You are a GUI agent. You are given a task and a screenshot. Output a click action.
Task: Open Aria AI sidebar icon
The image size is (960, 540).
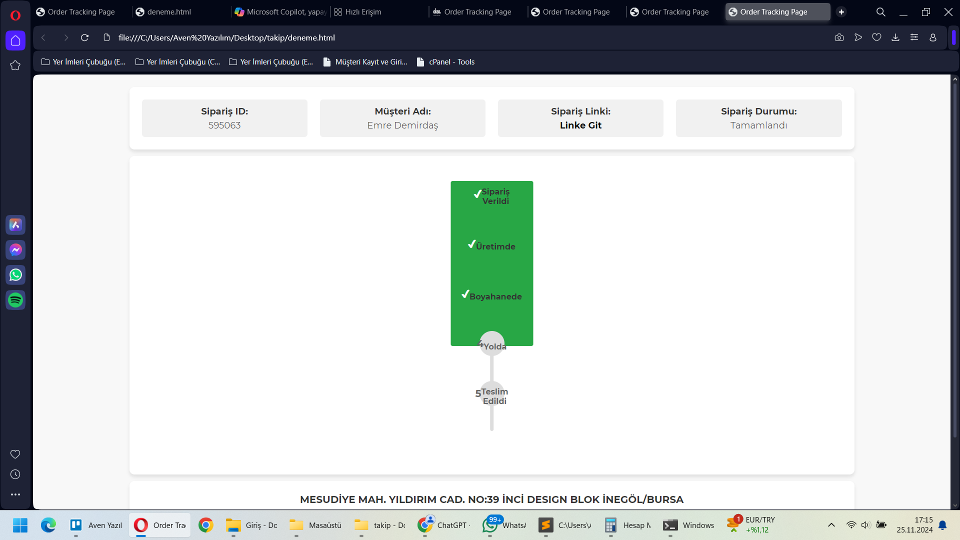[x=15, y=225]
